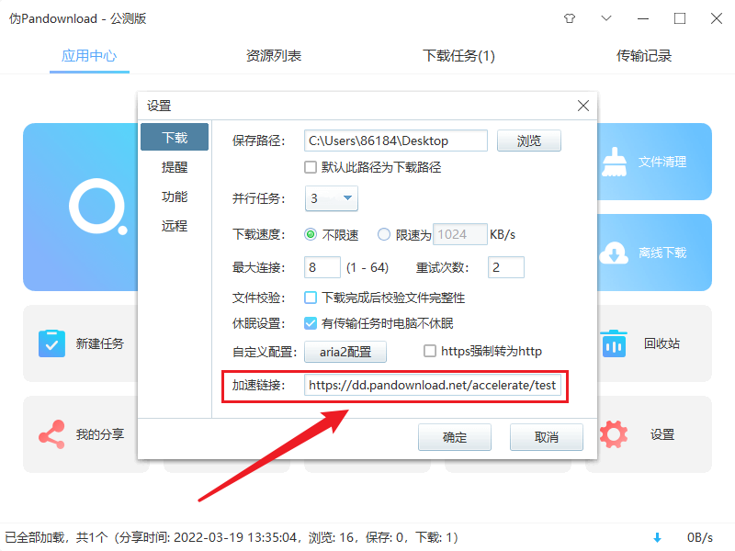Click the aria2配置 button
Viewport: 735px width, 551px height.
[x=345, y=352]
